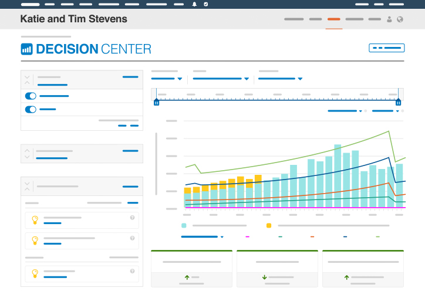425x301 pixels.
Task: Click blue link under first insight card title
Action: point(53,223)
